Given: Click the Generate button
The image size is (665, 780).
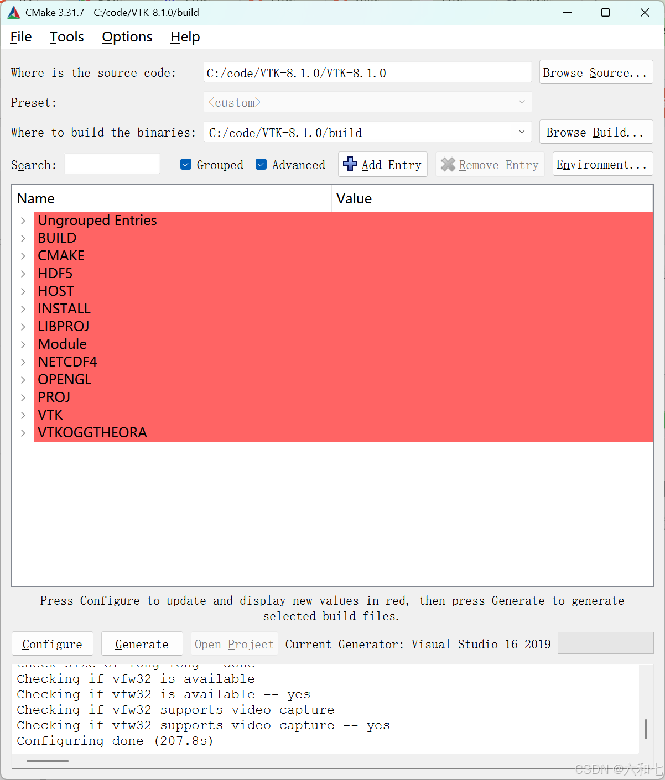Looking at the screenshot, I should (x=142, y=644).
